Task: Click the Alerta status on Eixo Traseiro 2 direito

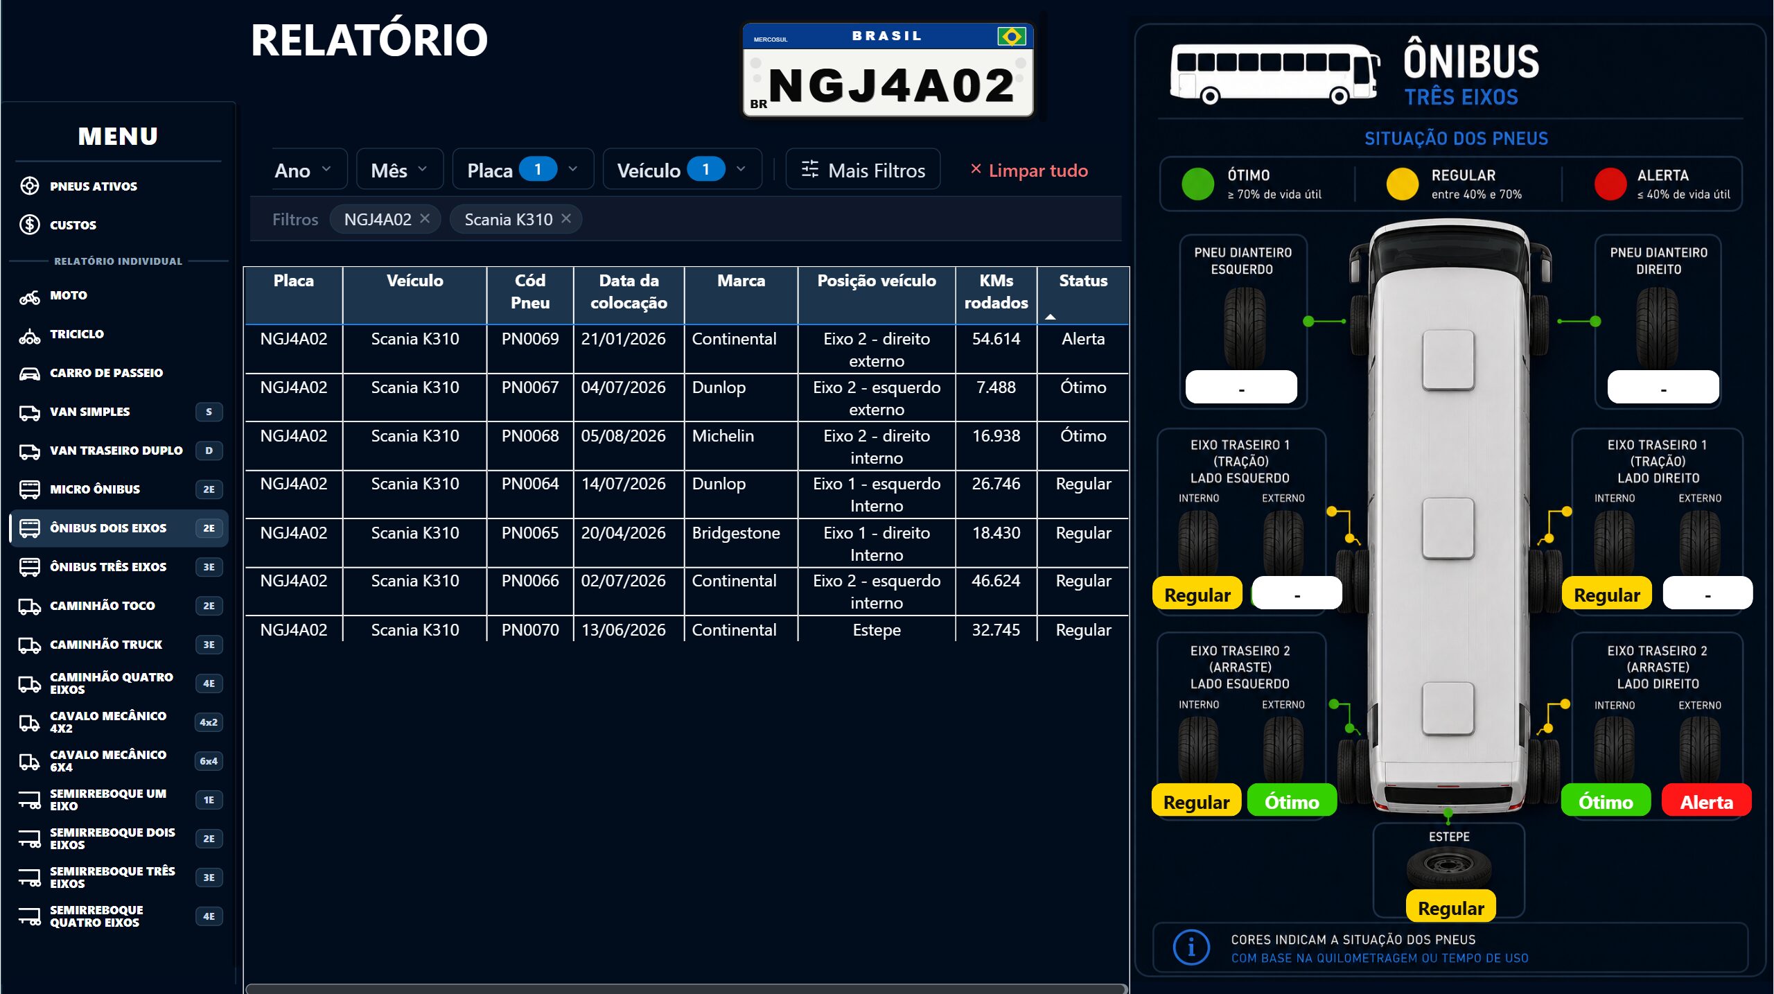Action: coord(1707,801)
